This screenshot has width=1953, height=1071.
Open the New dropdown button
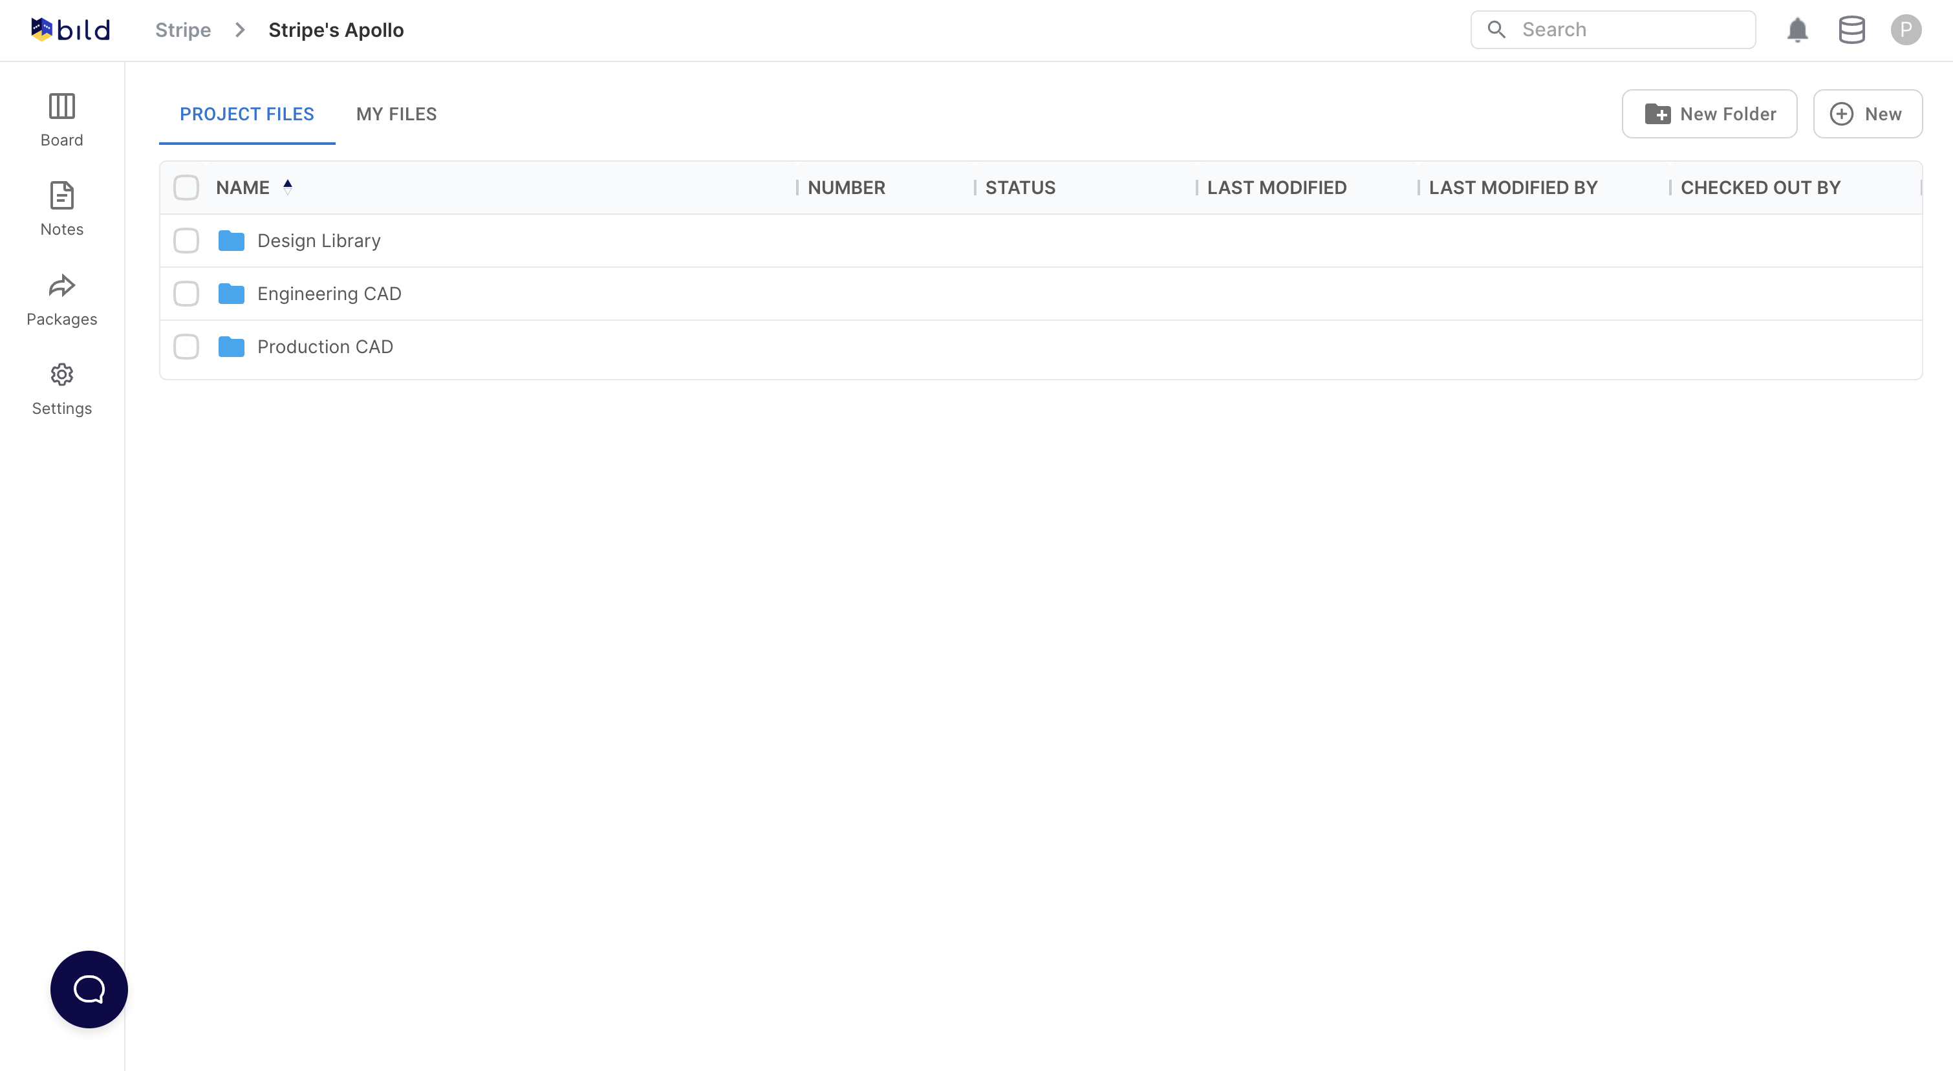(1866, 114)
